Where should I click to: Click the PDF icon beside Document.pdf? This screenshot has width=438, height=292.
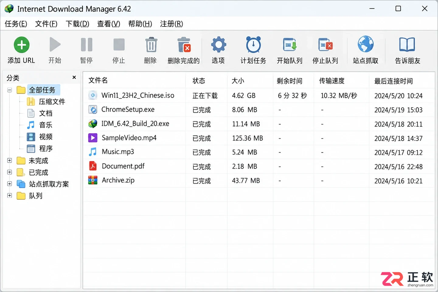93,166
